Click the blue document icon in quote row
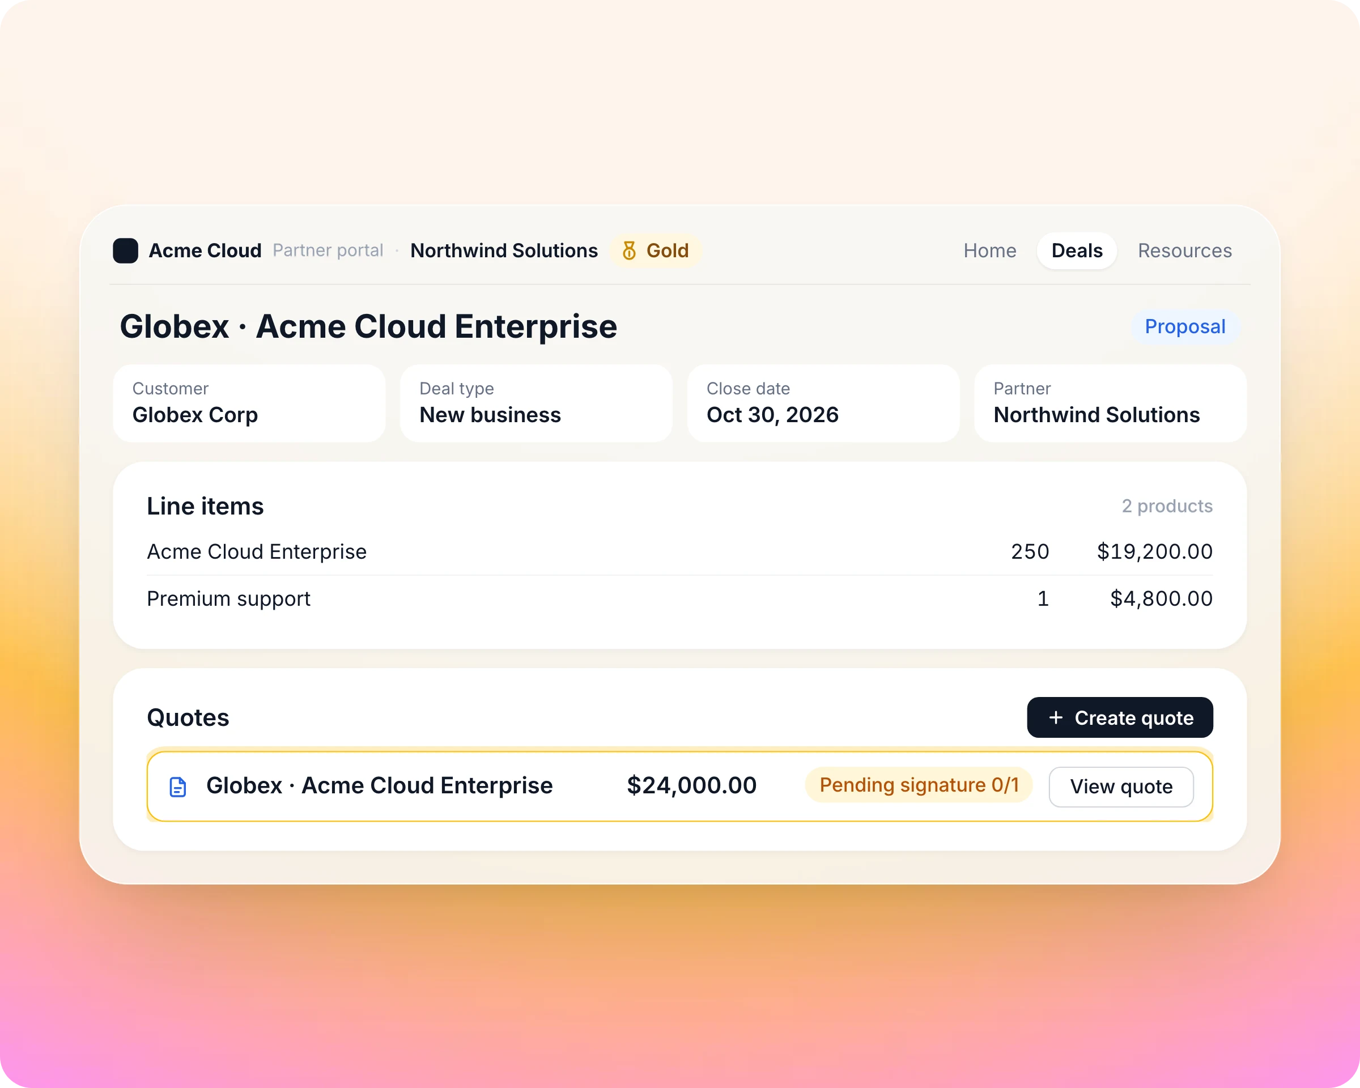The height and width of the screenshot is (1088, 1360). click(x=178, y=787)
